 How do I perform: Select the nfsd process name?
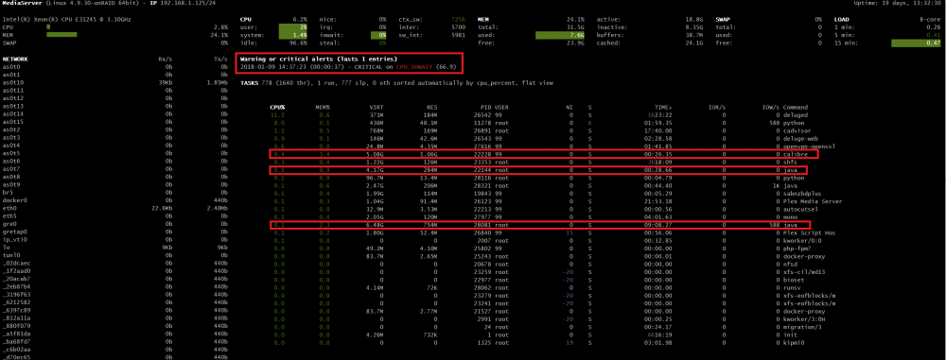coord(790,265)
